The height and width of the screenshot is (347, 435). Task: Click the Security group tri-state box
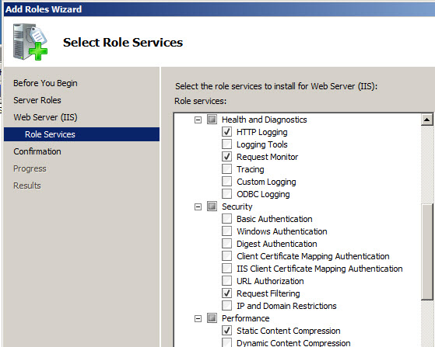[212, 206]
